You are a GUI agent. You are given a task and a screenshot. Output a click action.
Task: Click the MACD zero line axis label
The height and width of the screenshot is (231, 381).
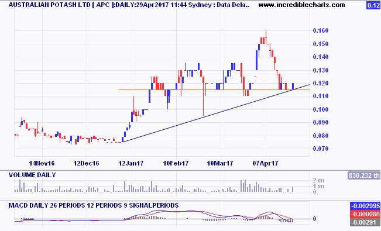[315, 219]
